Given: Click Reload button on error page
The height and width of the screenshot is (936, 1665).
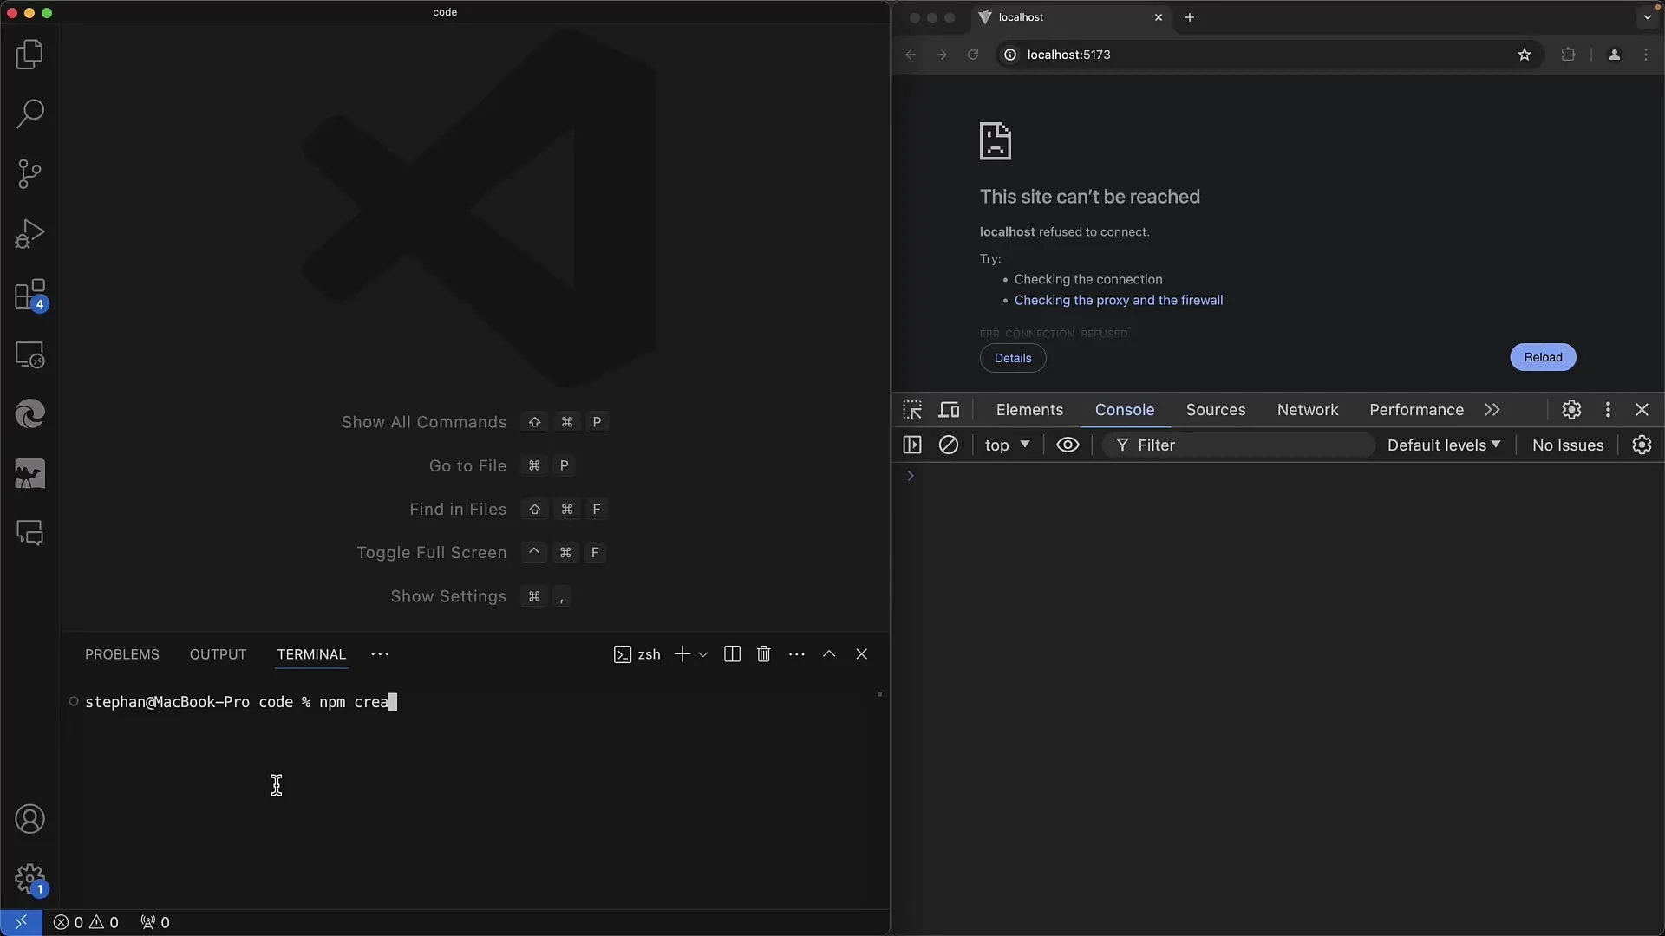Looking at the screenshot, I should click(x=1543, y=356).
